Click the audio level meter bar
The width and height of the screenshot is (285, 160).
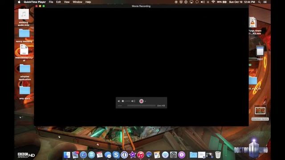141,106
